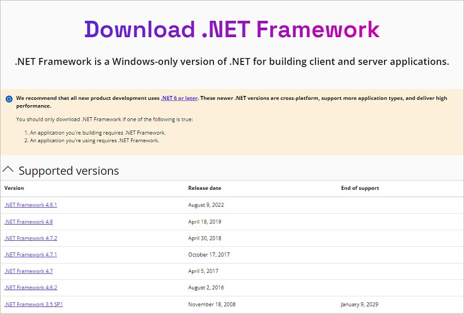Open the .NET 6 or later link
The width and height of the screenshot is (464, 314).
pos(179,98)
